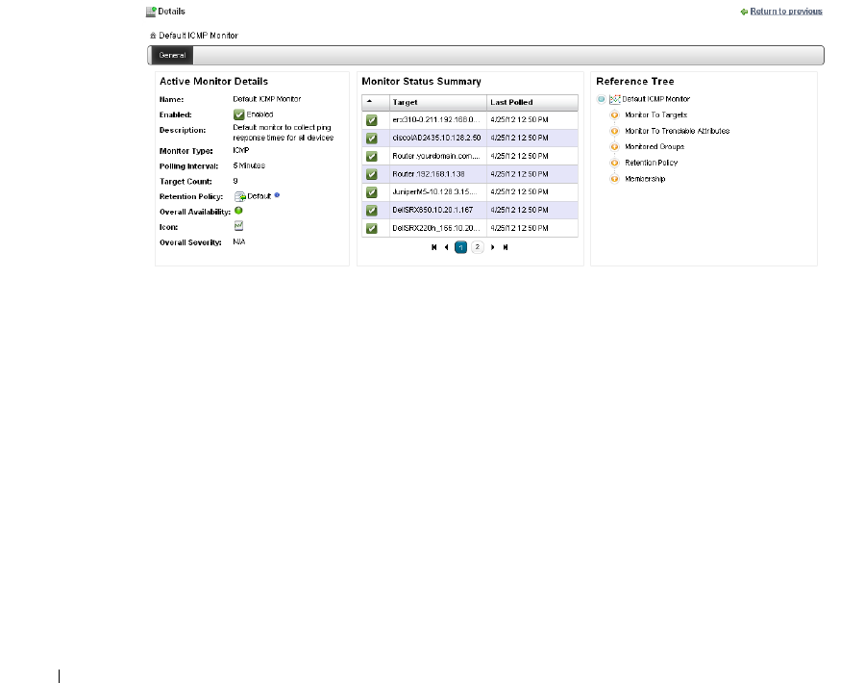Collapse the Default ICMP Monitor tree root
This screenshot has width=865, height=683.
coord(601,99)
